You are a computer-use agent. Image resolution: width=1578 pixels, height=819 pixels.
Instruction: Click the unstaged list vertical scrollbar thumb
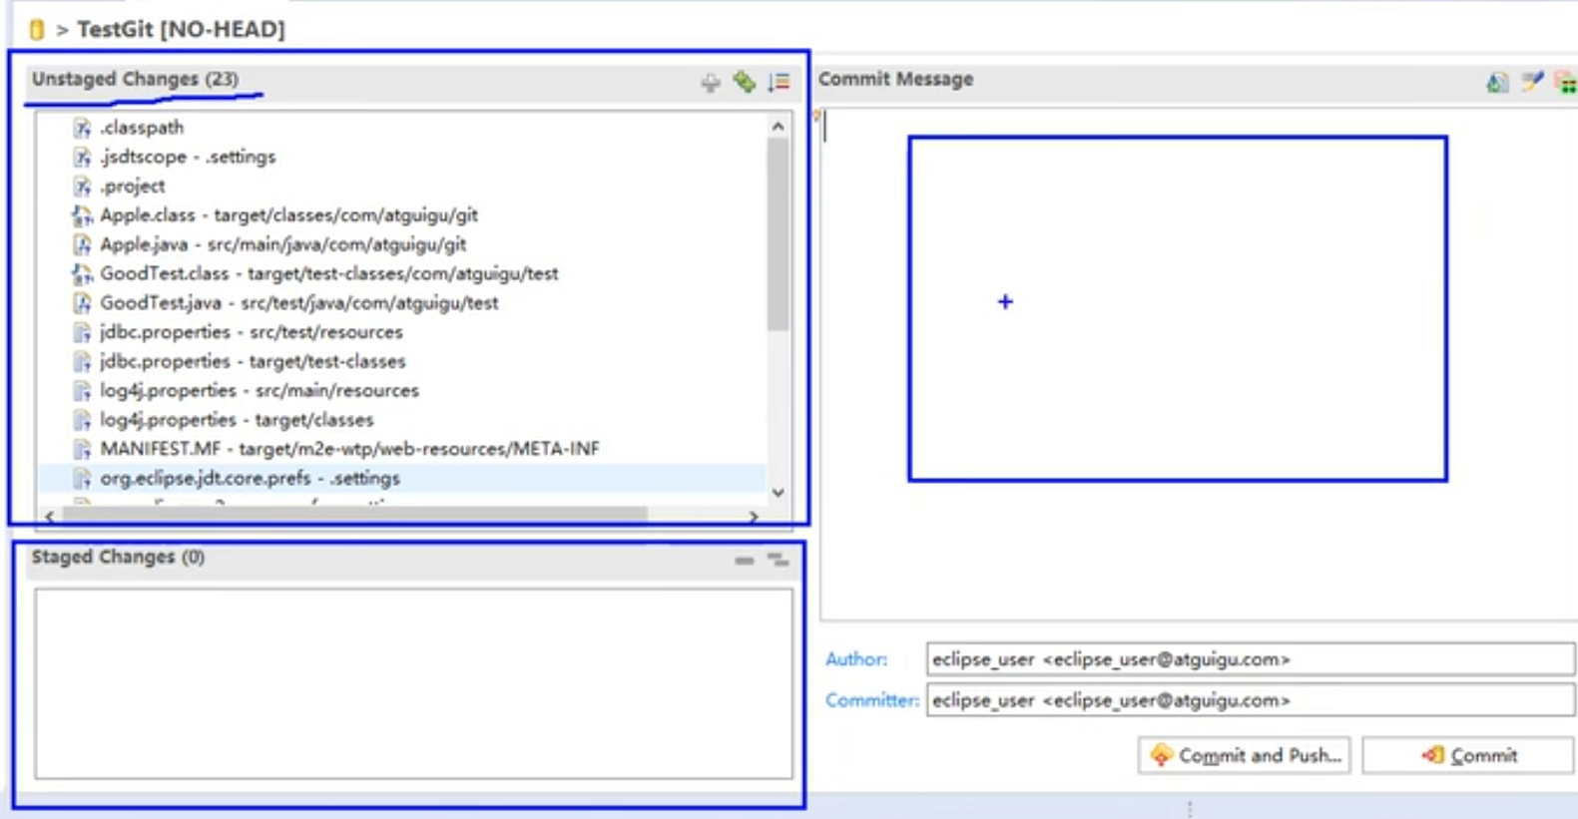[x=779, y=234]
